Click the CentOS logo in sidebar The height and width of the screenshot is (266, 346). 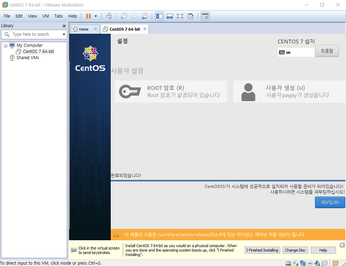pos(90,58)
